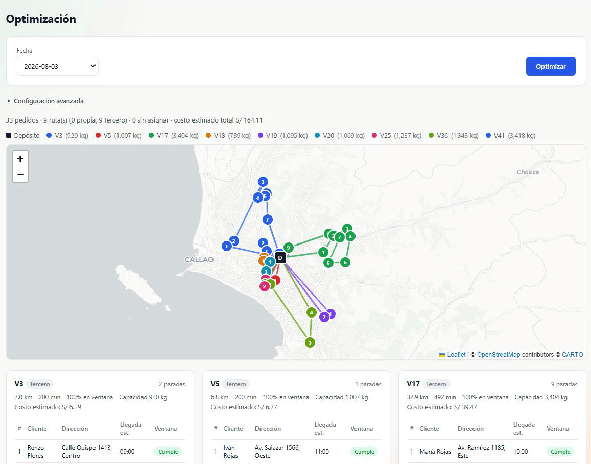Open the Leaflet attribution link
This screenshot has height=464, width=591.
(457, 354)
